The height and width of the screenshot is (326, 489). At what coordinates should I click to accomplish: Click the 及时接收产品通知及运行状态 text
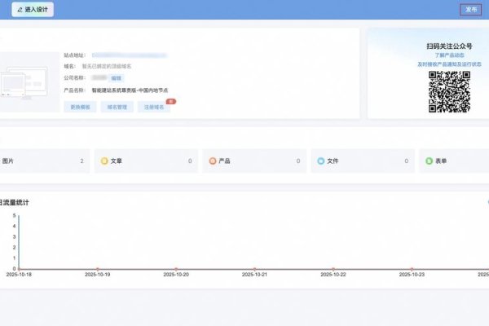pos(449,64)
